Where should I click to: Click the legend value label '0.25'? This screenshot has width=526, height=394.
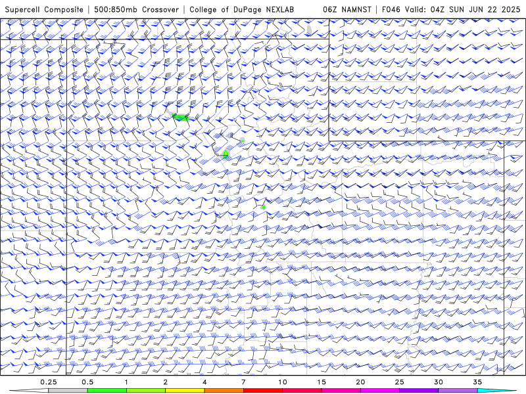[x=48, y=382]
